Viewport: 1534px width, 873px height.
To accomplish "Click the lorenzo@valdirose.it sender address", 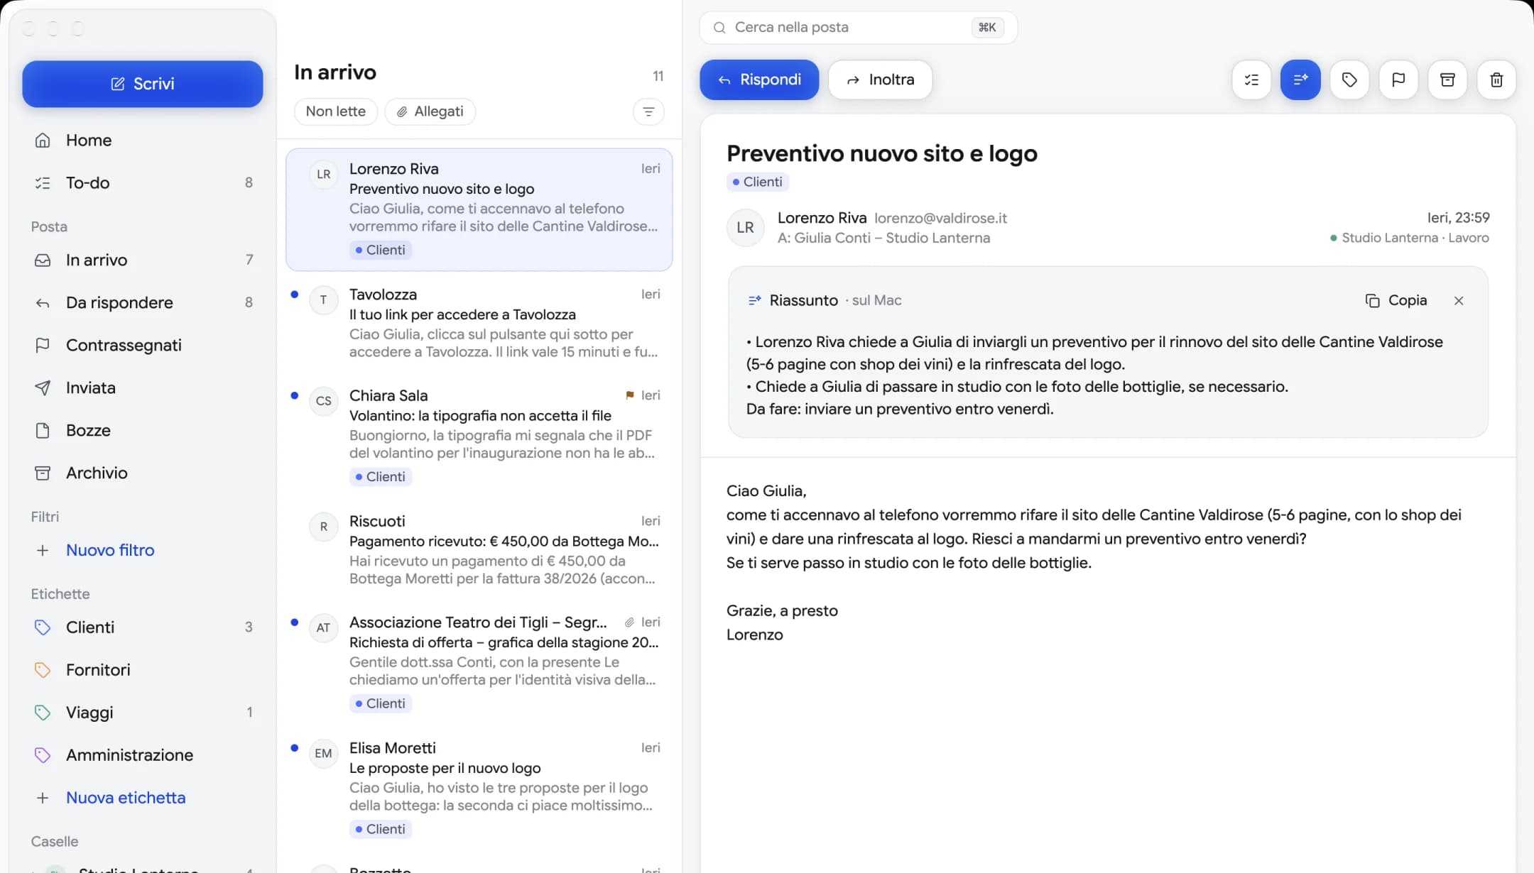I will [x=940, y=219].
